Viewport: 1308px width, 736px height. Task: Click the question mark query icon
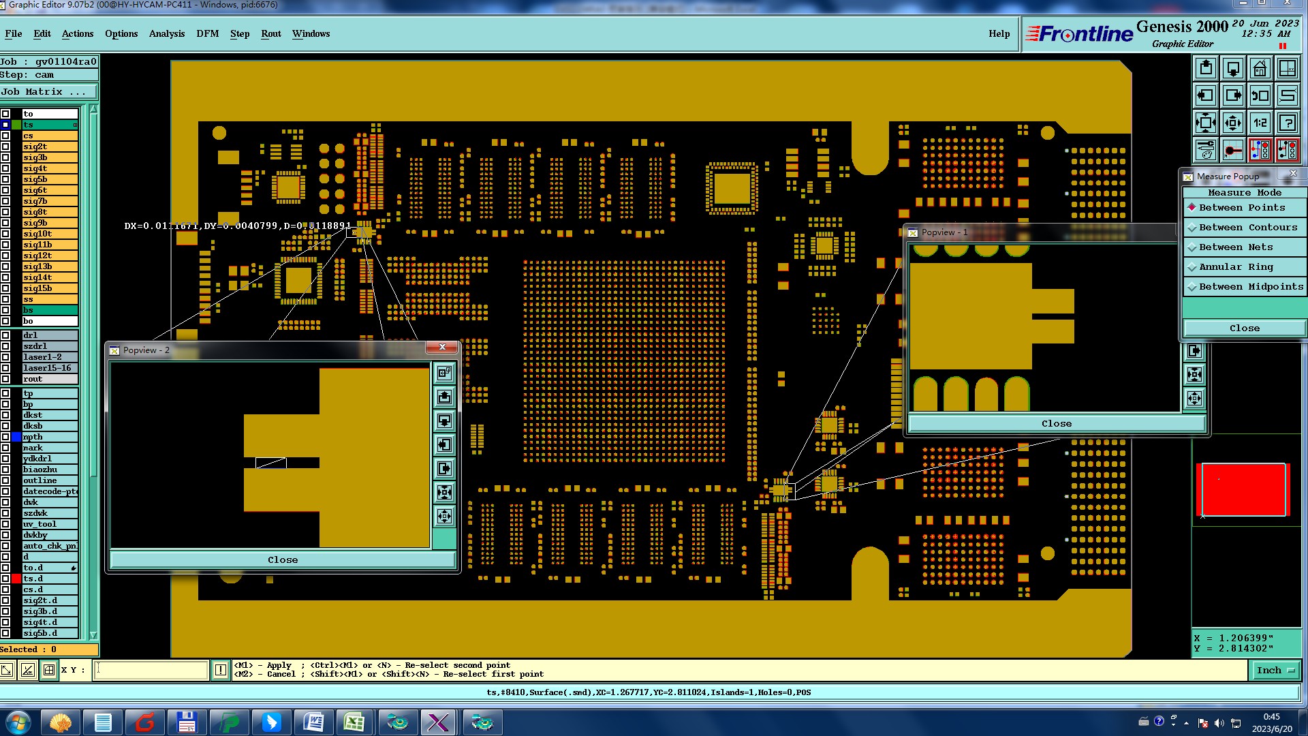click(1287, 123)
